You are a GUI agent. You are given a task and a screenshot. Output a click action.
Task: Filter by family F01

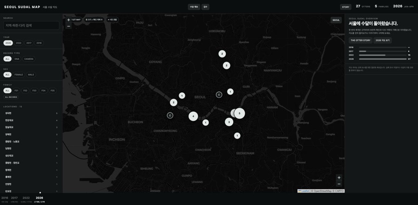click(x=16, y=90)
